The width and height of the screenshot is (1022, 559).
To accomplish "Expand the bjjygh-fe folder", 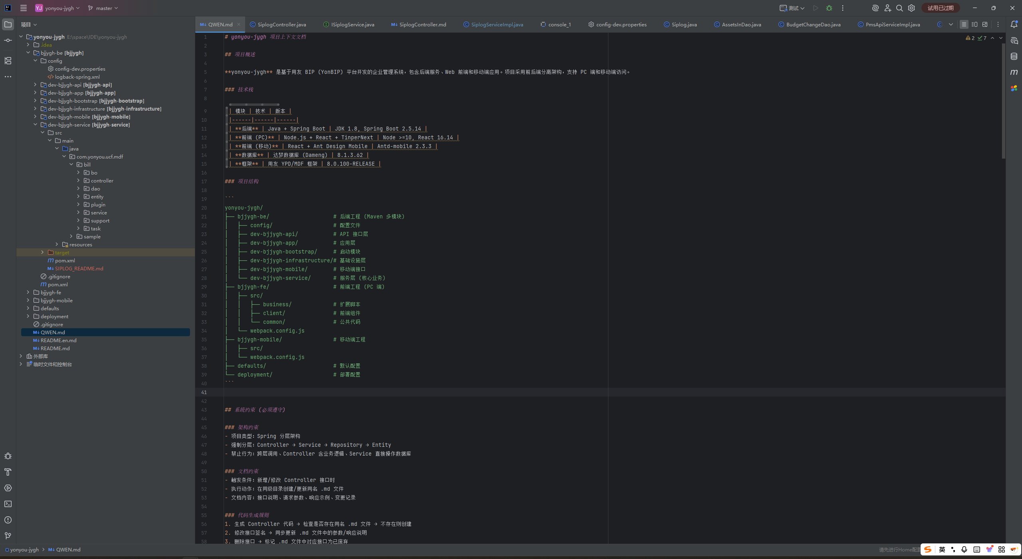I will (28, 292).
